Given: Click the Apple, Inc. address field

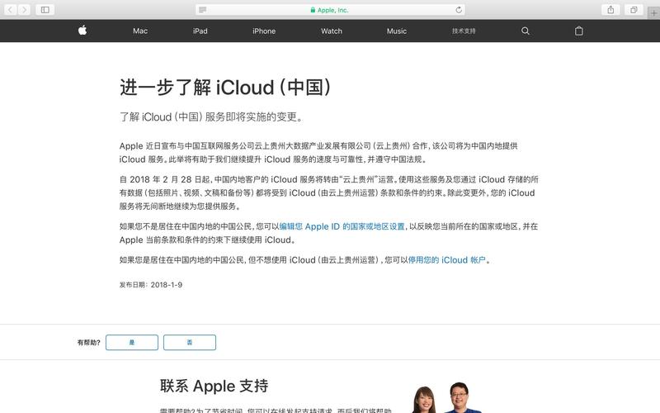Looking at the screenshot, I should [330, 10].
